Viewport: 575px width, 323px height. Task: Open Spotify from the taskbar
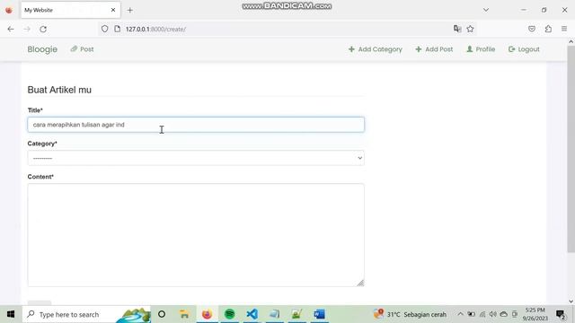coord(230,314)
